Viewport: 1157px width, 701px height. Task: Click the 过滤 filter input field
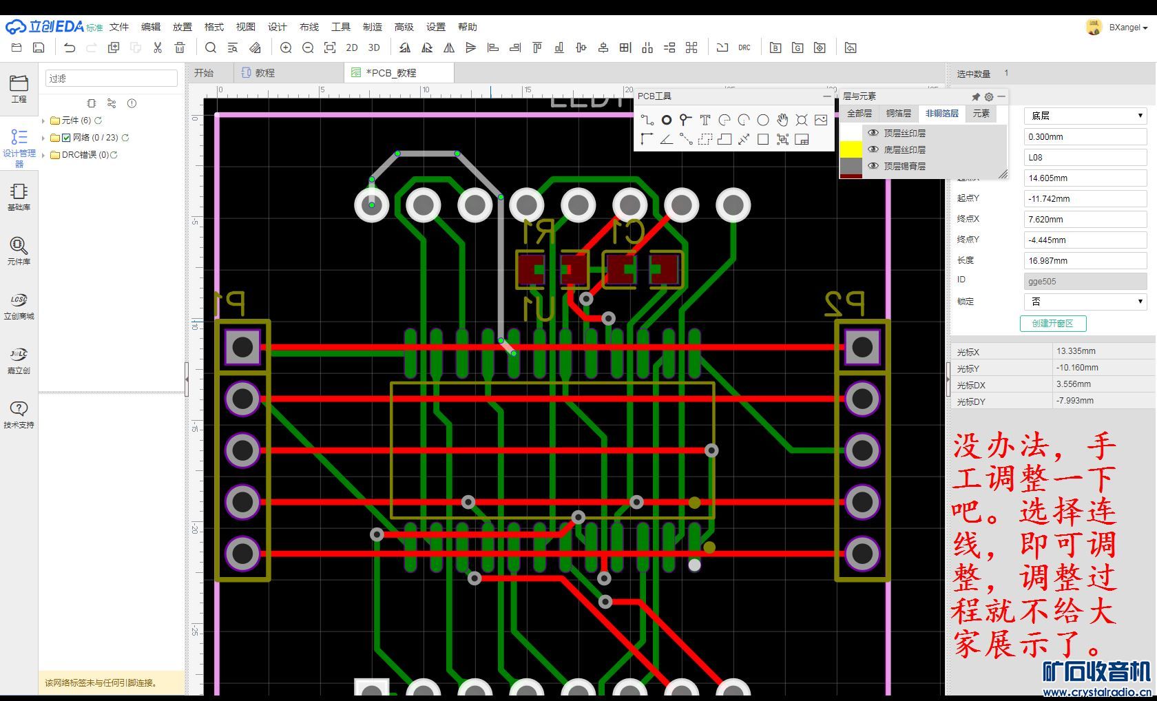pos(112,79)
